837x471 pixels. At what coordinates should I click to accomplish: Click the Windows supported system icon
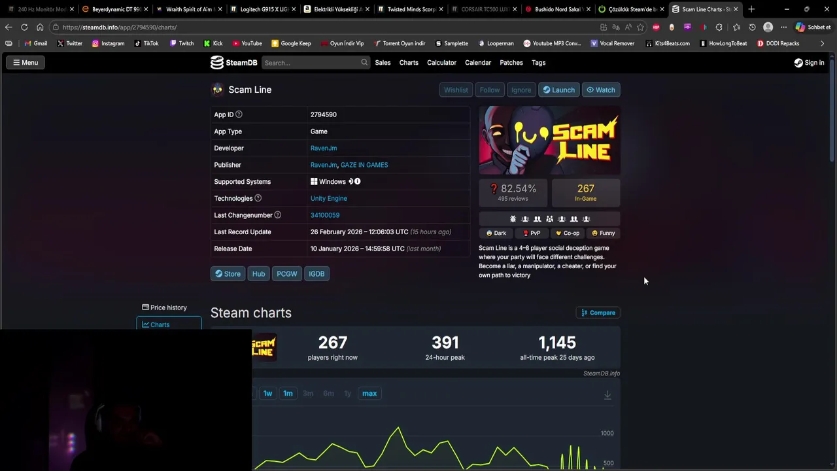click(x=314, y=182)
